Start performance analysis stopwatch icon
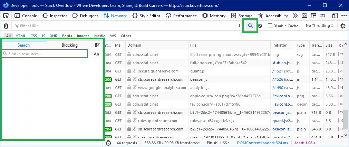This screenshot has width=349, height=147. [108, 143]
